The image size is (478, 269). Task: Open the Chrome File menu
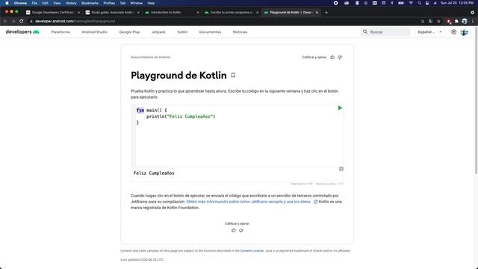click(x=34, y=3)
